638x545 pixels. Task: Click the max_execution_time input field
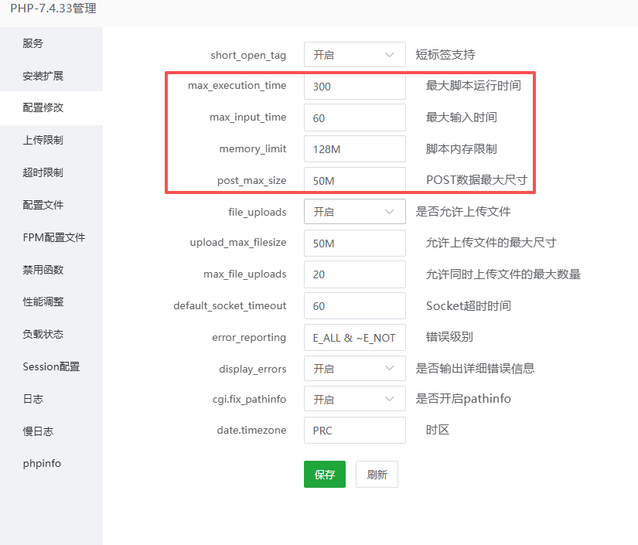[x=354, y=86]
